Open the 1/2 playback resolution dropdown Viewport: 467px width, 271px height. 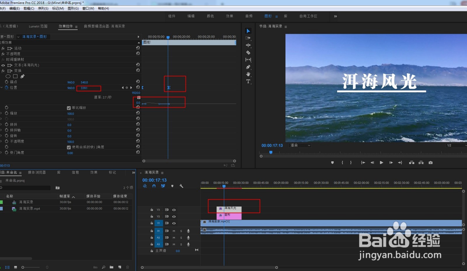(456, 145)
